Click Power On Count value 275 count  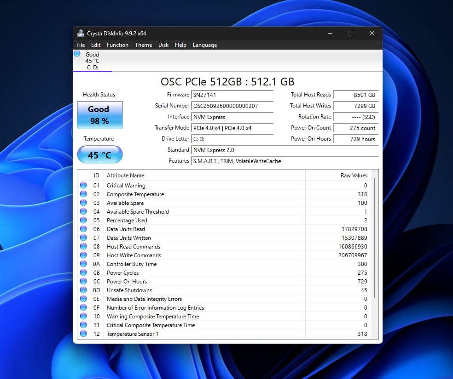[x=356, y=128]
